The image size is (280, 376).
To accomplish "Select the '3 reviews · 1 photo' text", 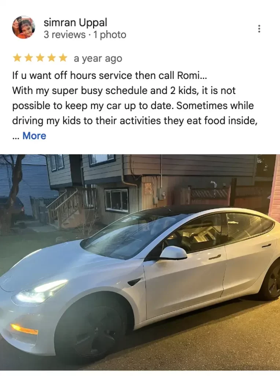I will pos(85,35).
